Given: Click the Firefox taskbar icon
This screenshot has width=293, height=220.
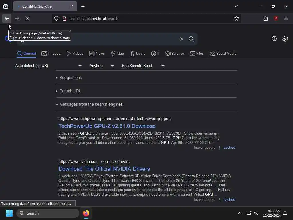Looking at the screenshot, I should [86, 213].
